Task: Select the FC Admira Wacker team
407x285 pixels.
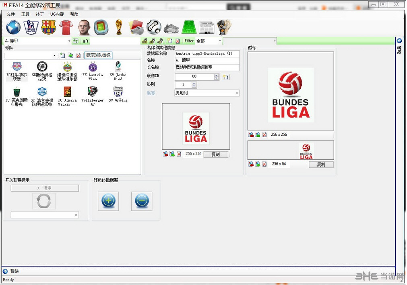Action: 67,97
